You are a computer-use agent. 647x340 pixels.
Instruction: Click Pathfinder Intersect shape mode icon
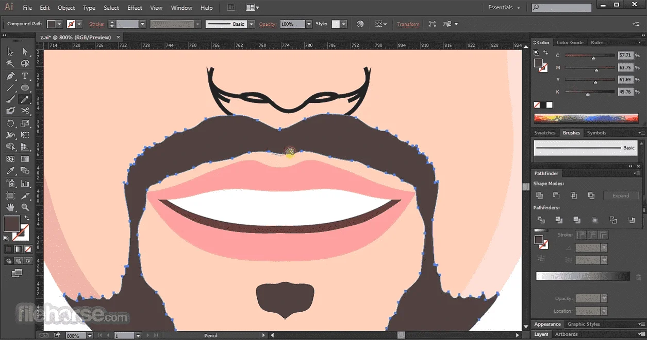(x=573, y=195)
